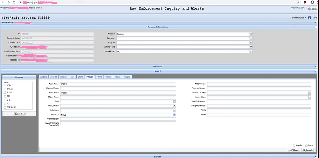
Task: Reload the page with browser refresh icon
Action: pyautogui.click(x=14, y=2)
